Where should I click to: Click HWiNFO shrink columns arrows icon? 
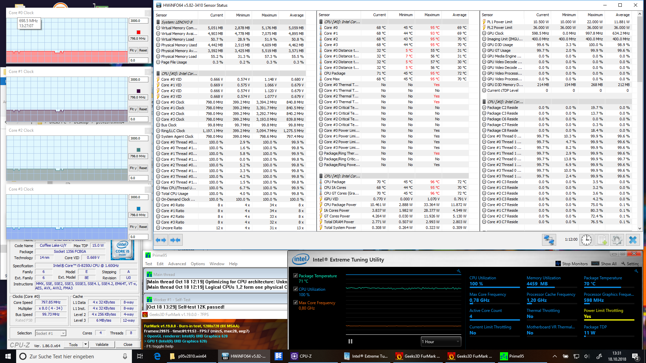[x=175, y=240]
